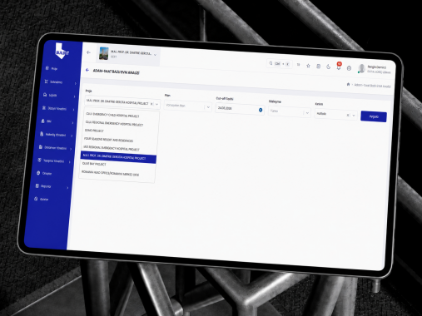Clear the Haftalık selection with X

(x=348, y=115)
